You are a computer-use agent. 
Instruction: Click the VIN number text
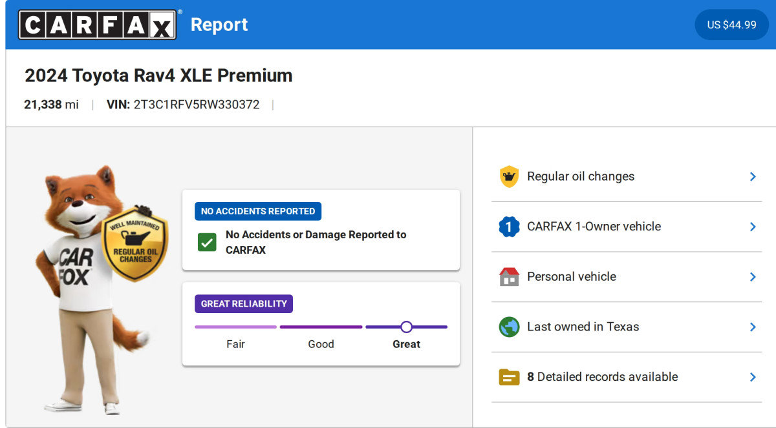coord(196,105)
